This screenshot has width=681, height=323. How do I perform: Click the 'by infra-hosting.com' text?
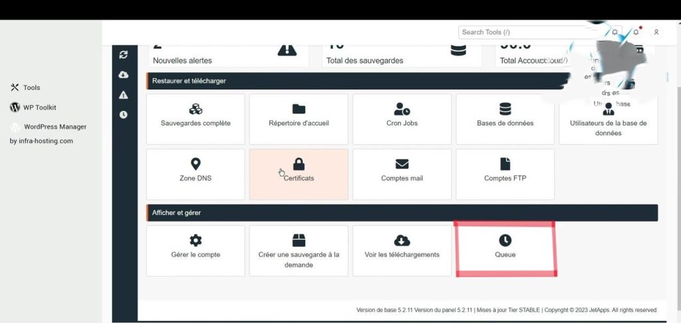41,141
